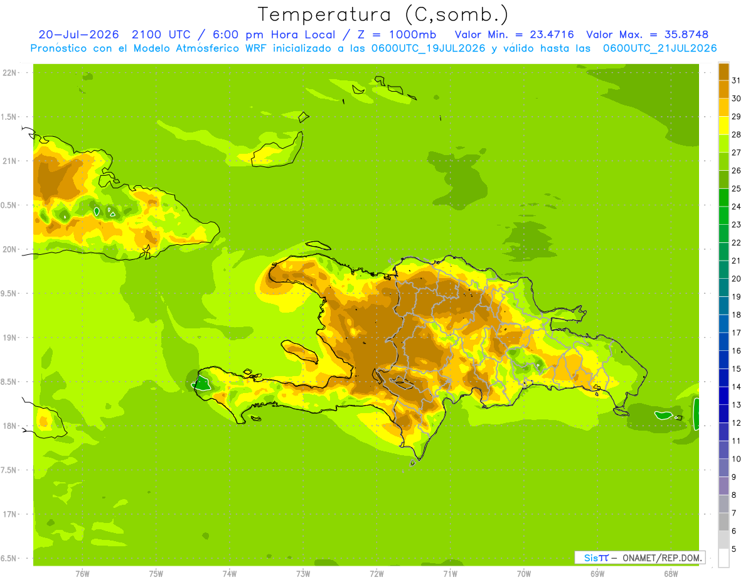Image resolution: width=753 pixels, height=582 pixels.
Task: Click the colorbar label '5'
Action: pyautogui.click(x=734, y=549)
